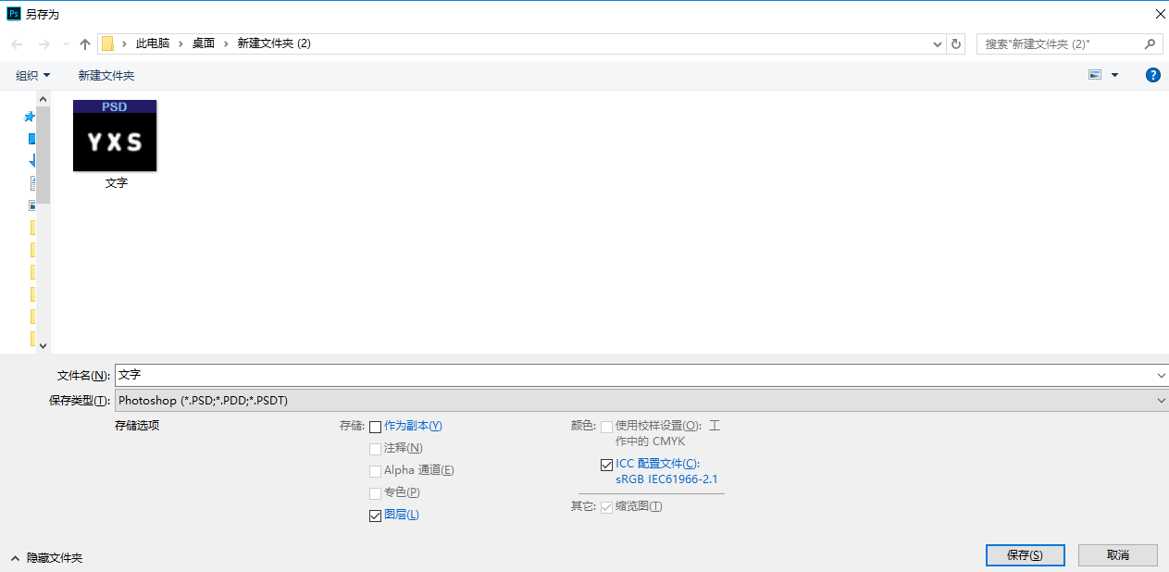
Task: Click the Back navigation arrow
Action: pos(18,44)
